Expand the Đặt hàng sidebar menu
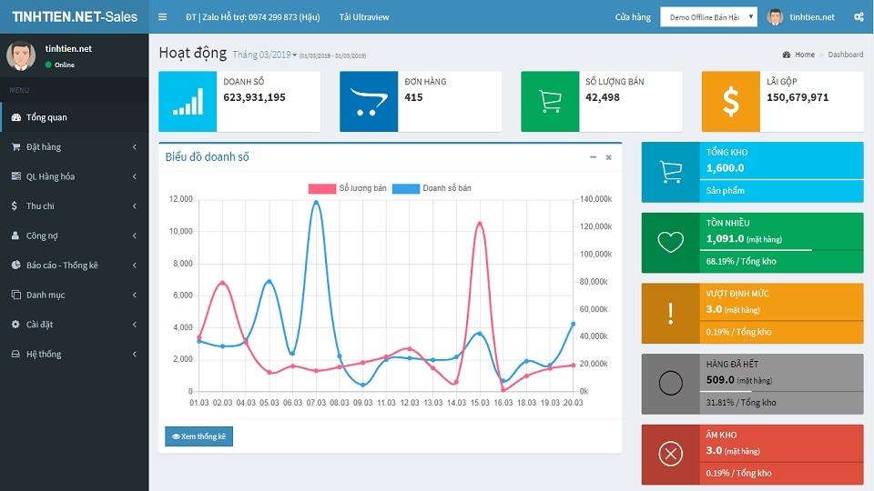The image size is (874, 491). 75,147
